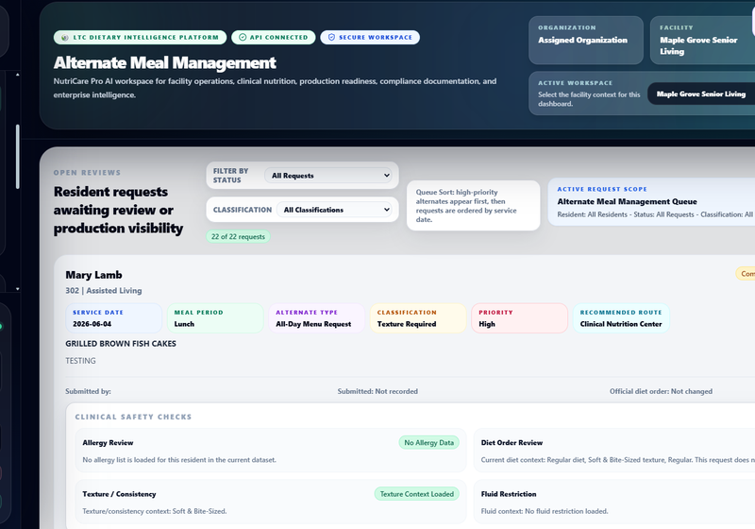Click the GRILLED BROWN FISH CAKES item
The image size is (755, 529).
point(121,344)
